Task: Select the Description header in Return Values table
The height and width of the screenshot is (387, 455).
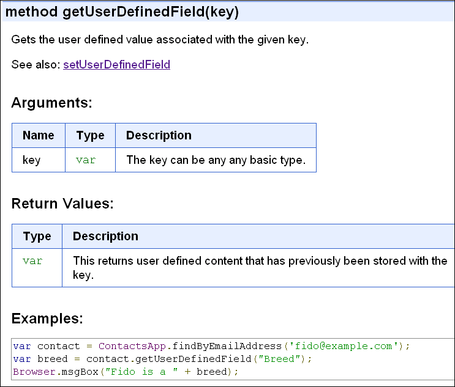Action: tap(105, 236)
